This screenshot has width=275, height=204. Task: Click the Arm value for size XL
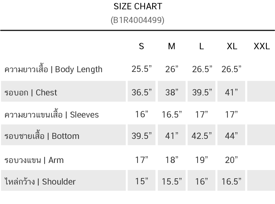pos(231,160)
